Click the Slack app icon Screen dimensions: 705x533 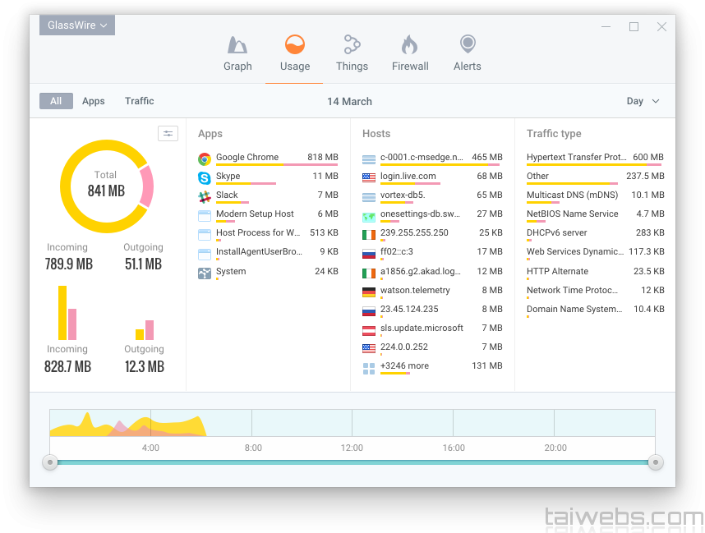205,196
